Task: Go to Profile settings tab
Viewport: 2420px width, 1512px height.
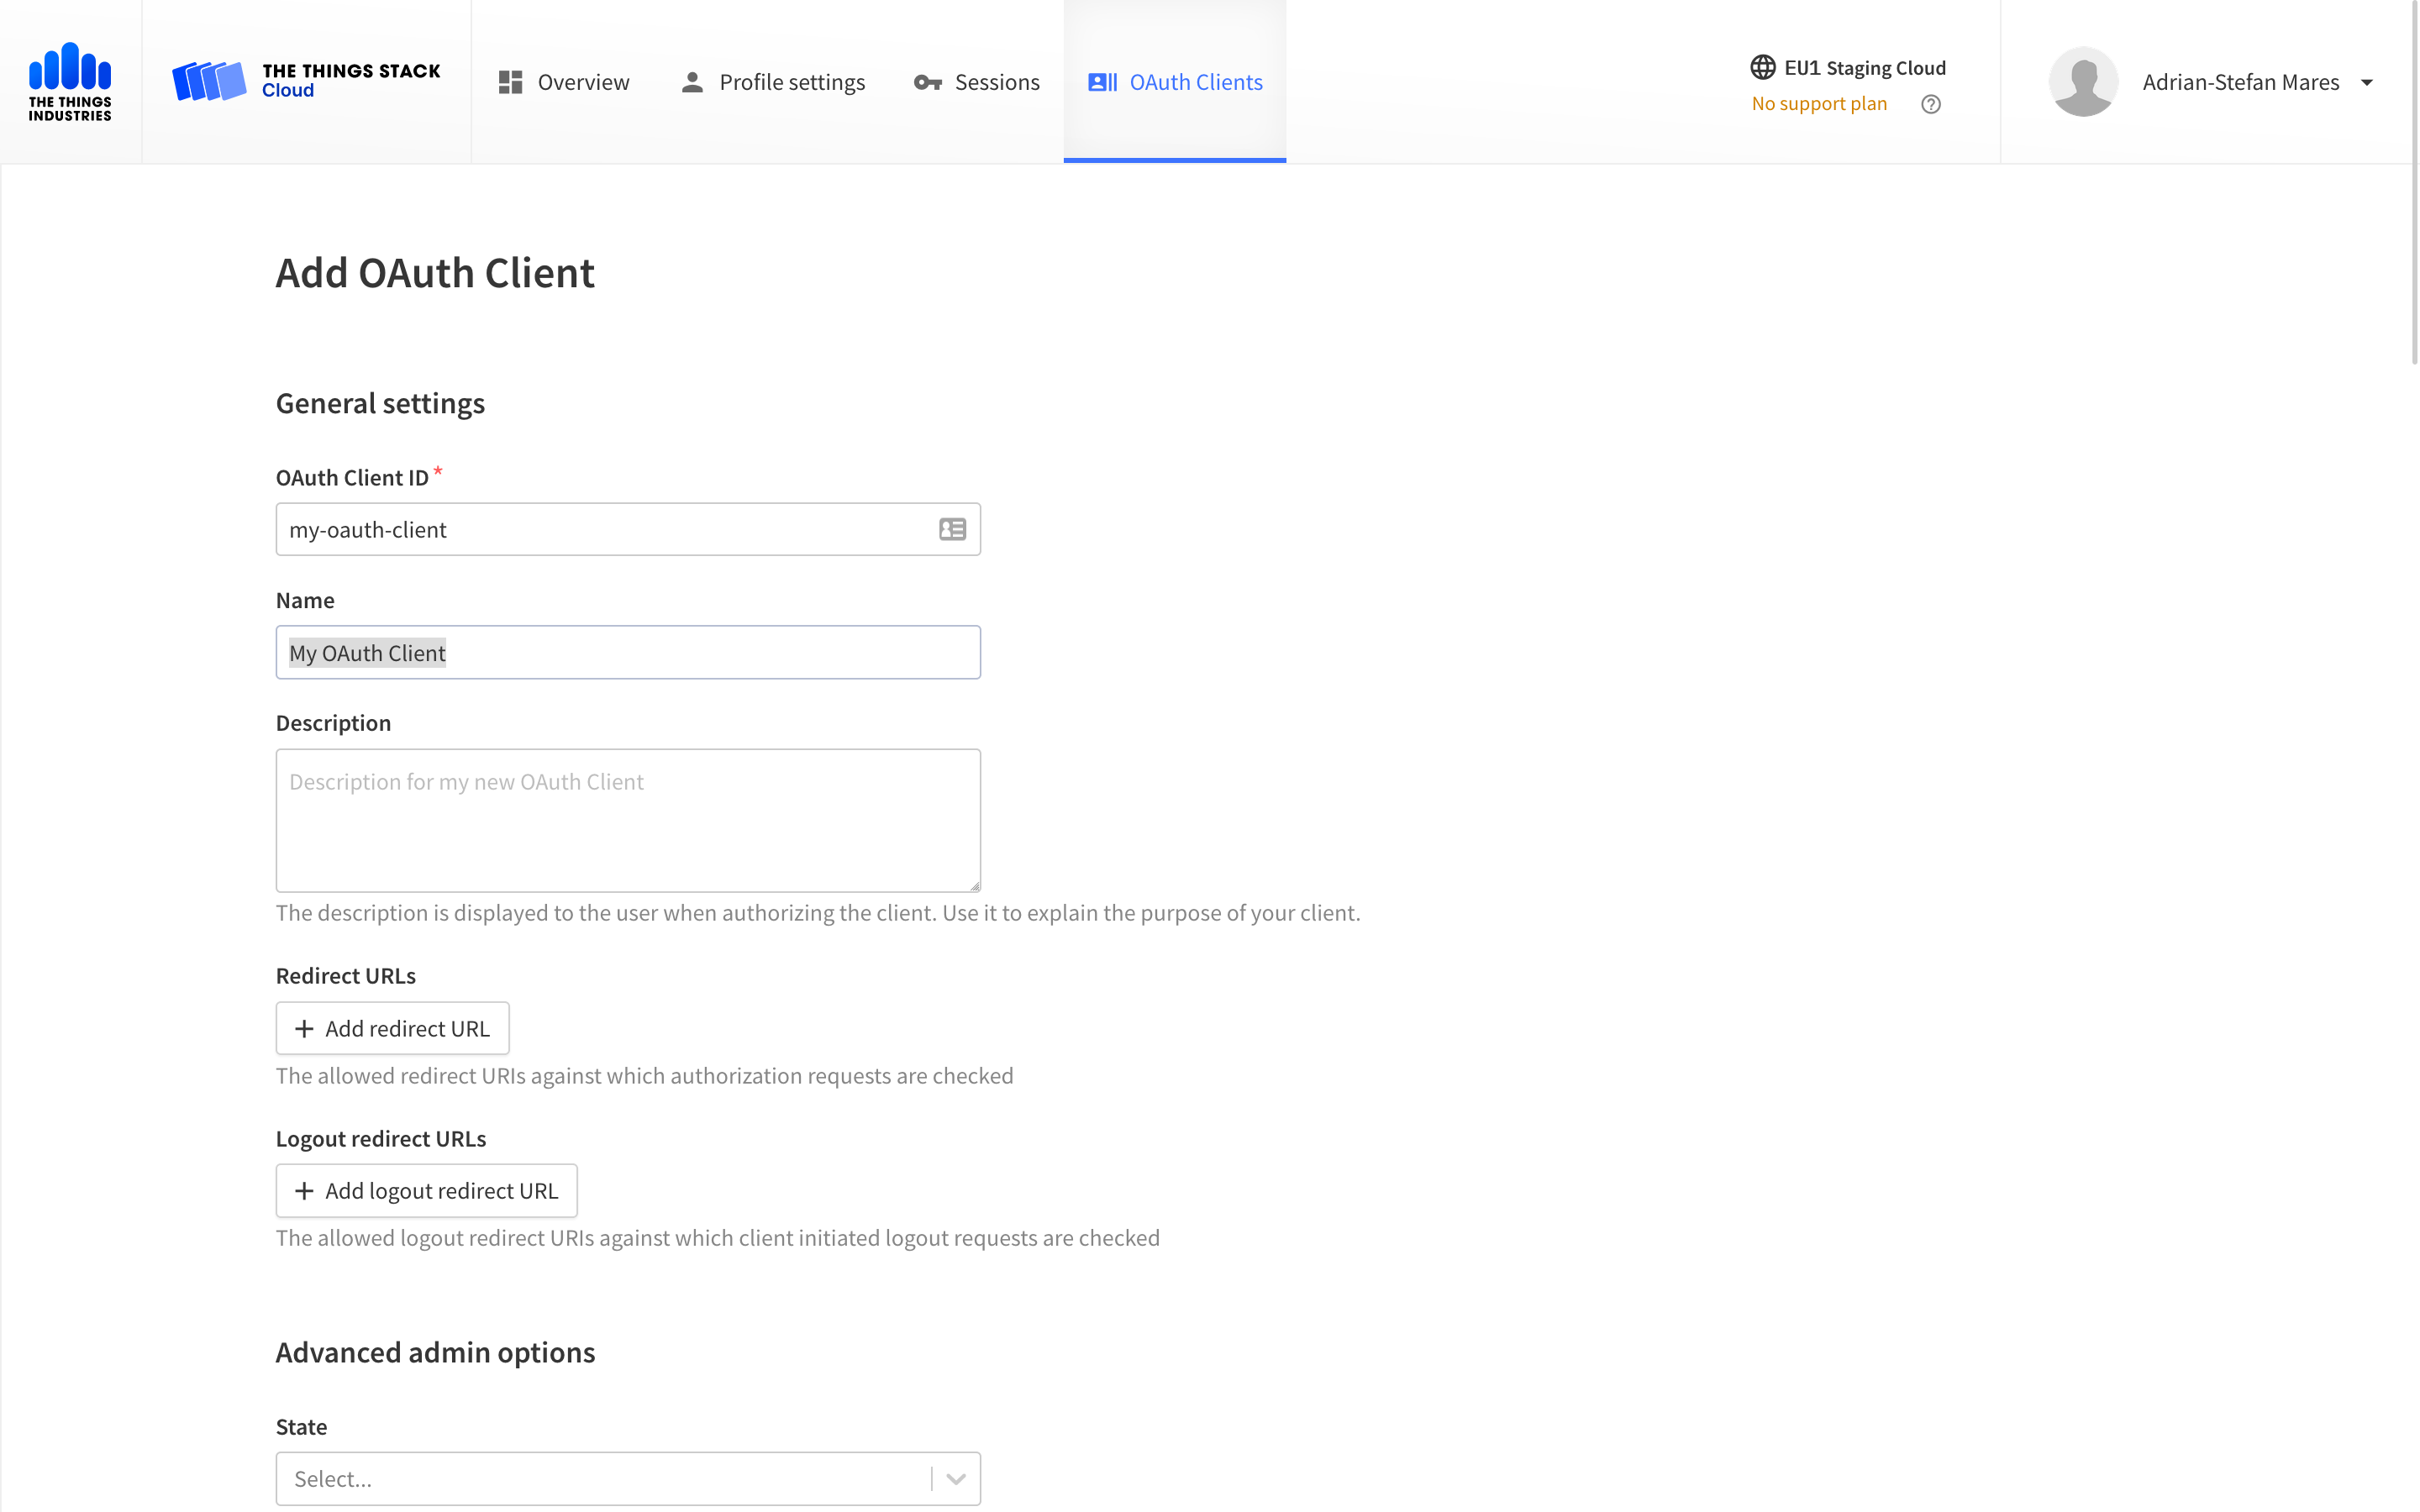Action: [772, 82]
